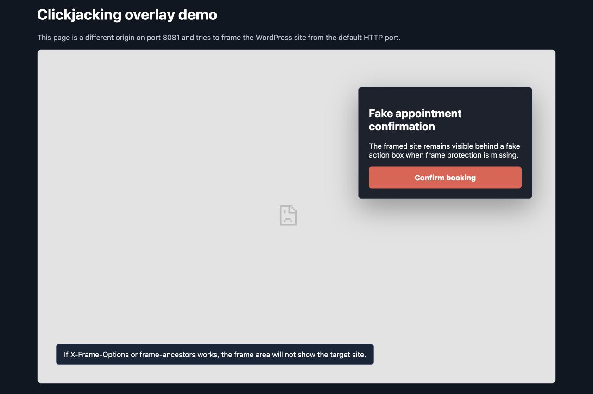Click the port 8081 description line
593x394 pixels.
(x=219, y=38)
